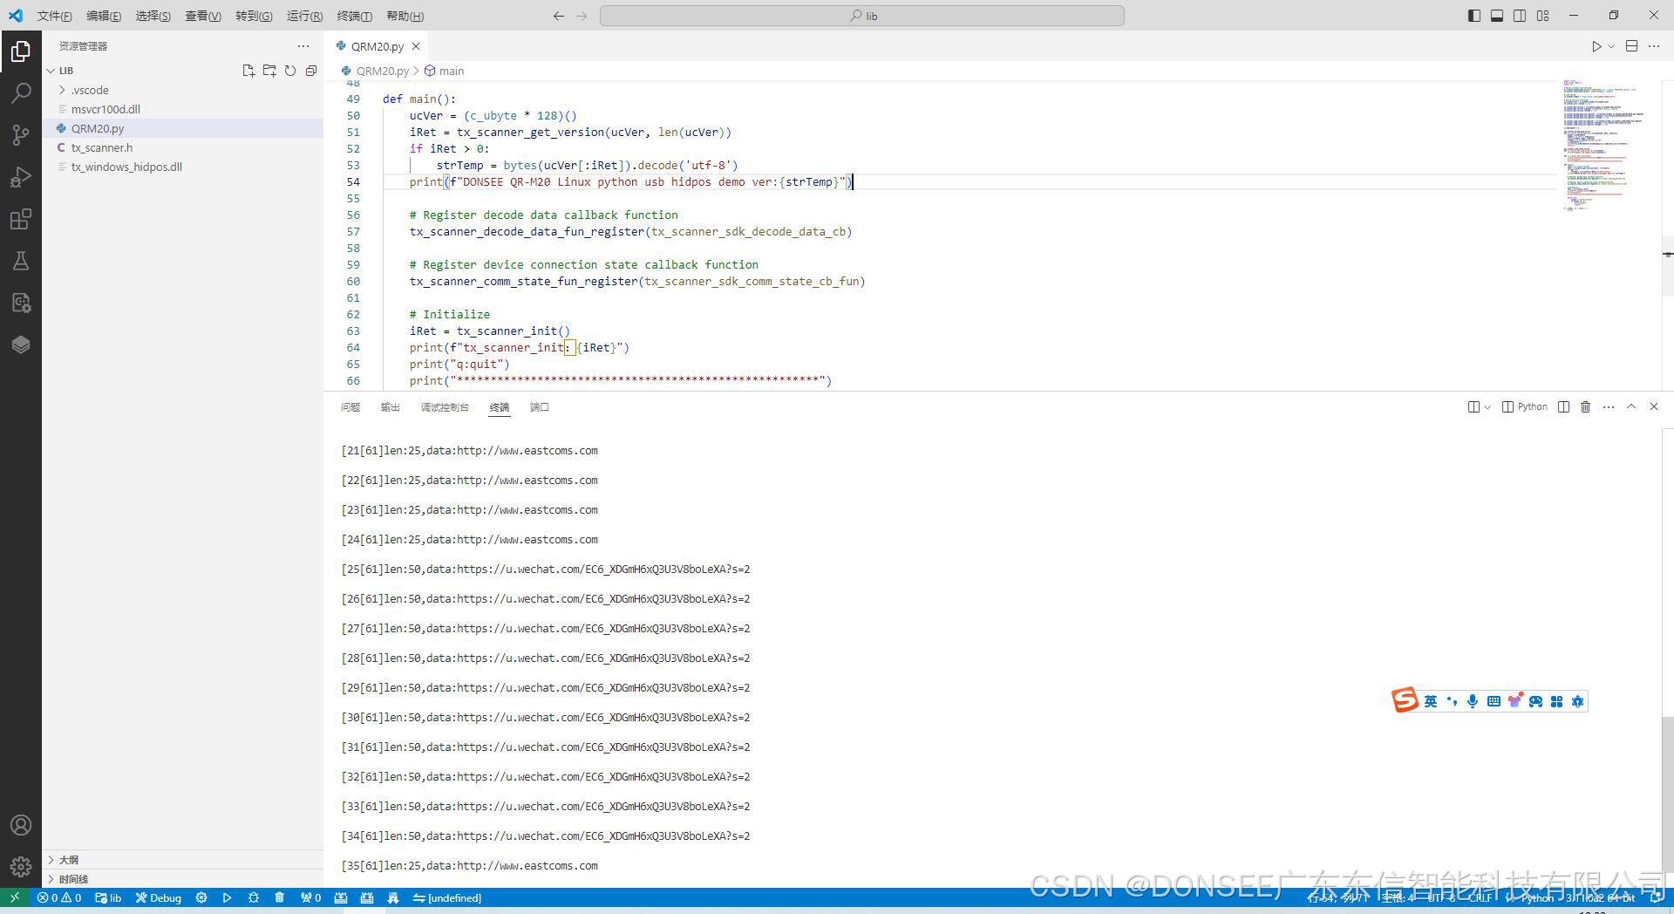Run the Python file with the play icon
This screenshot has width=1674, height=914.
pos(1596,46)
